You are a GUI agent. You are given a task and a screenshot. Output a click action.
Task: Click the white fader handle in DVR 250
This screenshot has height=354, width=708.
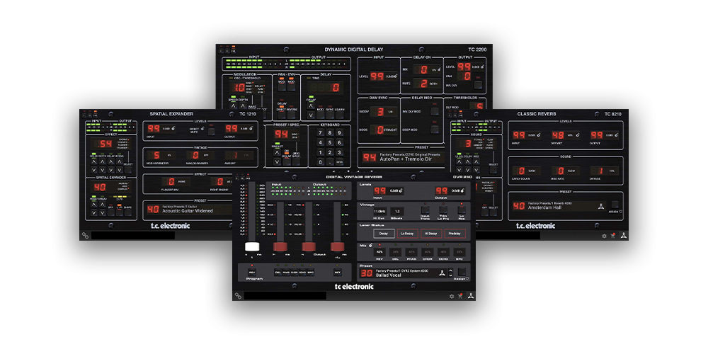click(252, 246)
